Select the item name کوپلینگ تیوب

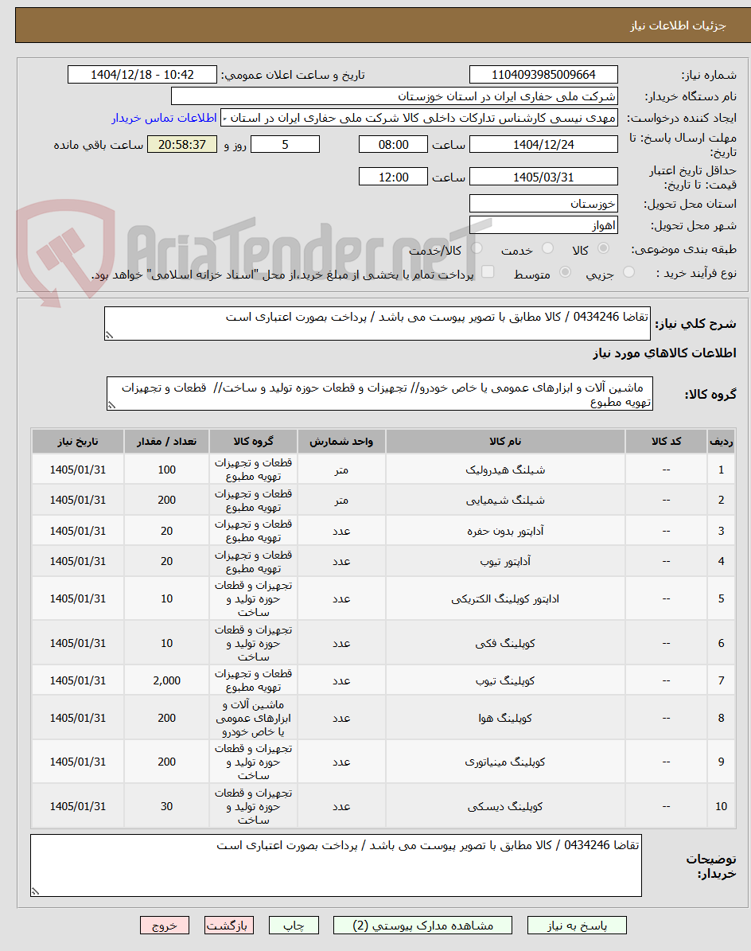pos(505,680)
